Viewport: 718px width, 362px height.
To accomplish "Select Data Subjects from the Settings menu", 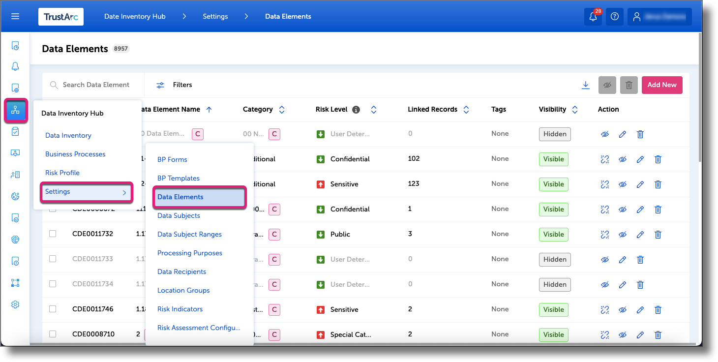I will coord(179,215).
